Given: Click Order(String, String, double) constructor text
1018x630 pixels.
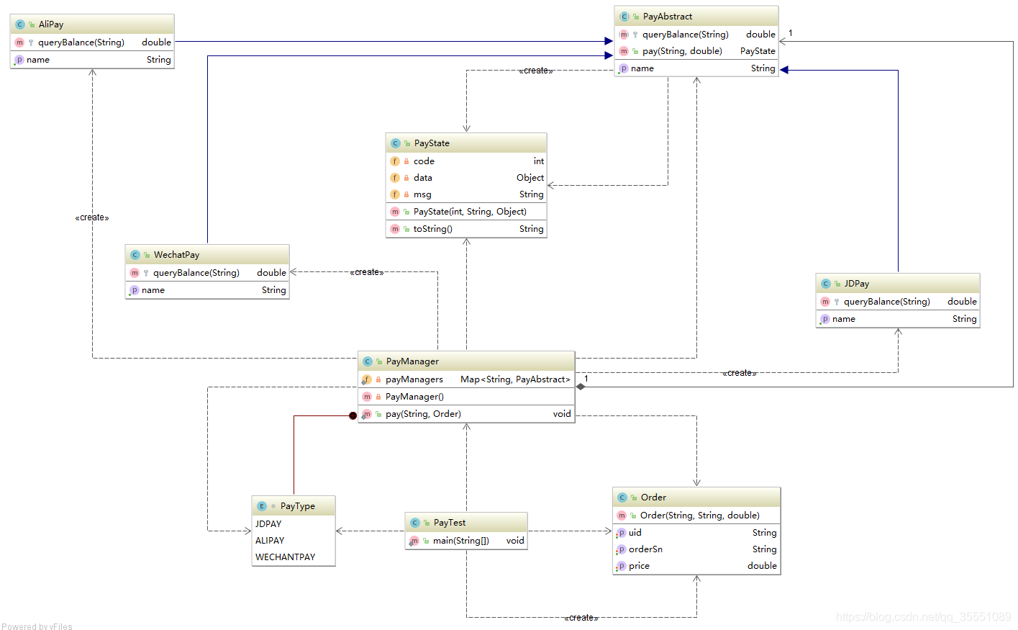Looking at the screenshot, I should pyautogui.click(x=700, y=516).
